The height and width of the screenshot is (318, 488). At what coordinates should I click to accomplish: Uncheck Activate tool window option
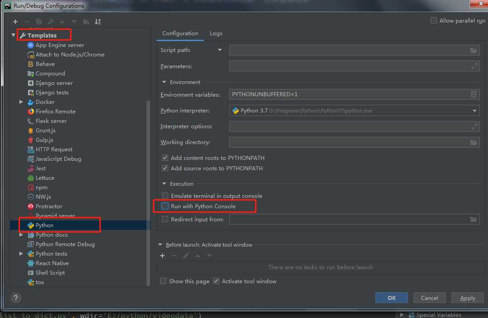(216, 281)
